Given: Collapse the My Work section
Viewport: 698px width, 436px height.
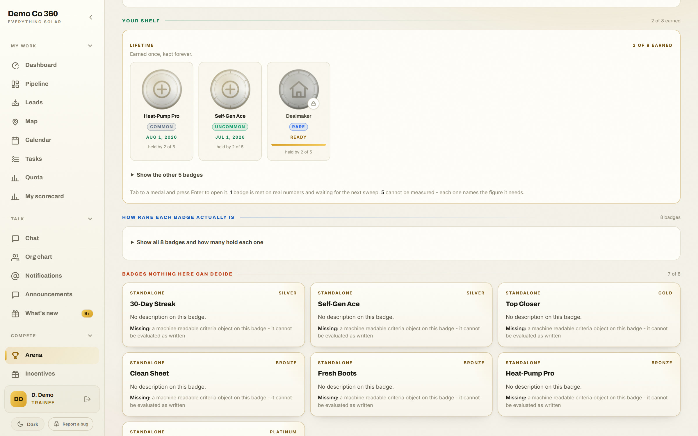Looking at the screenshot, I should [x=90, y=46].
